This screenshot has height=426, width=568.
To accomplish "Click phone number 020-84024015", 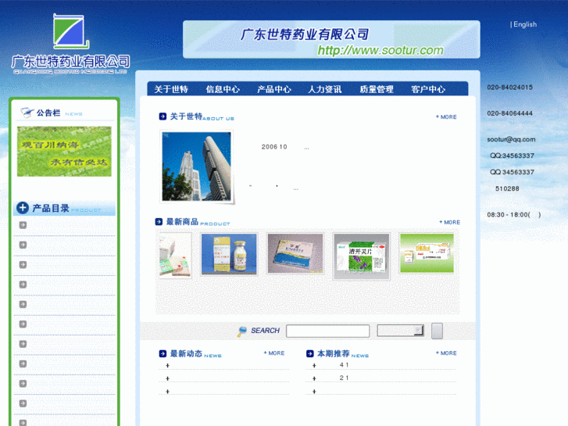I will pyautogui.click(x=509, y=87).
